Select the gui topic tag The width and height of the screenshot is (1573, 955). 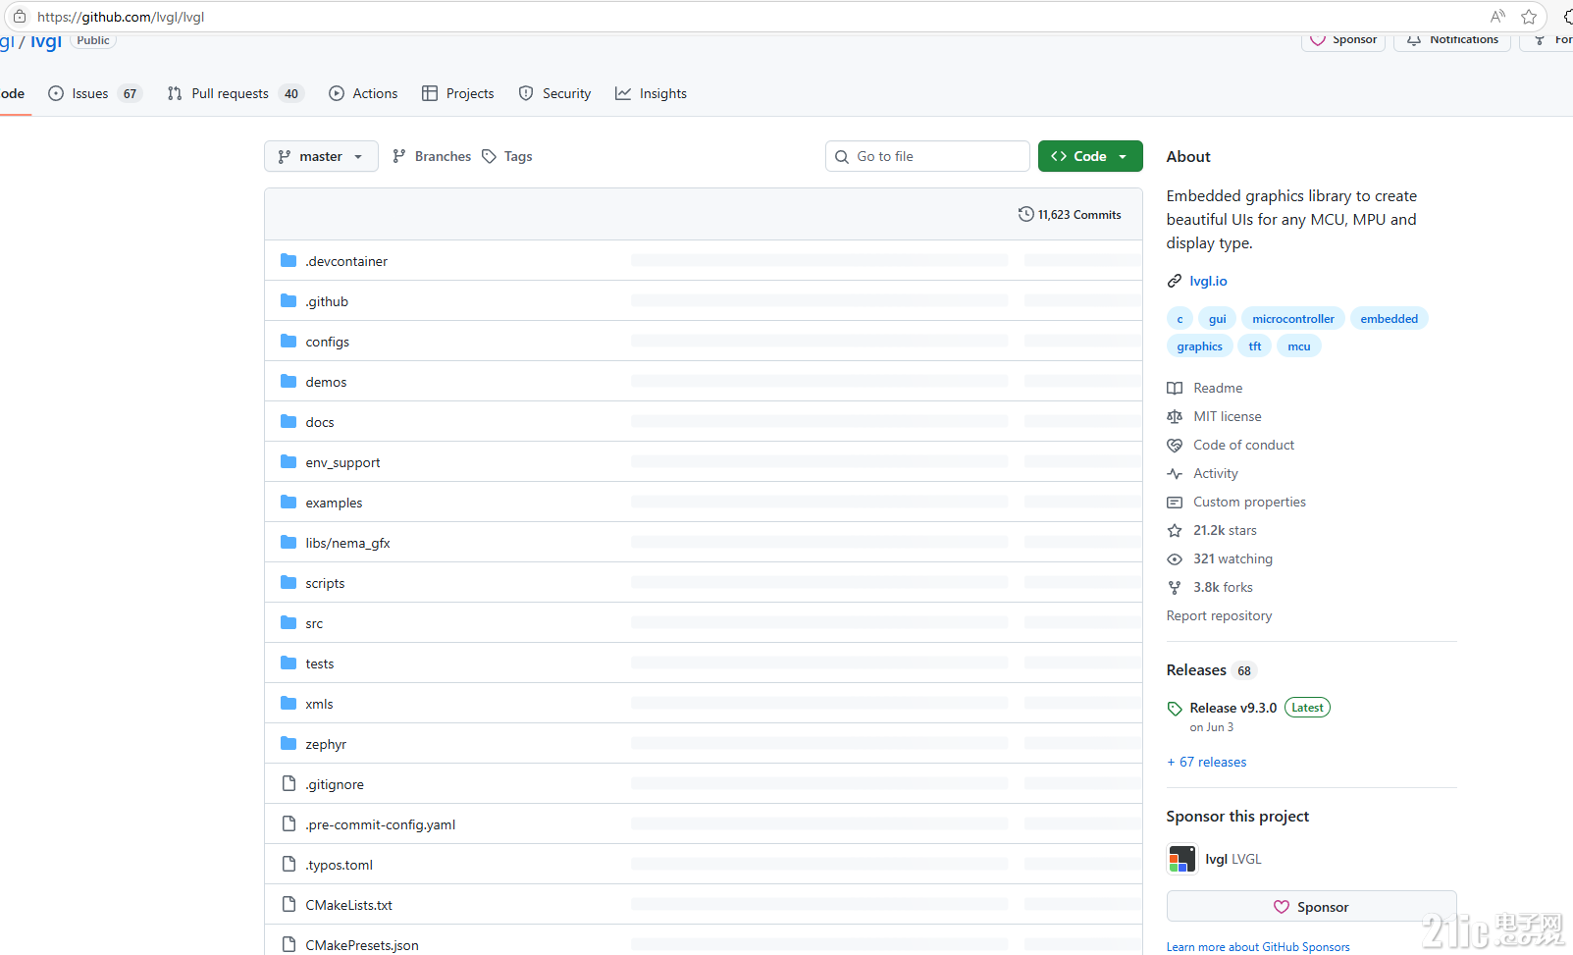coord(1217,318)
